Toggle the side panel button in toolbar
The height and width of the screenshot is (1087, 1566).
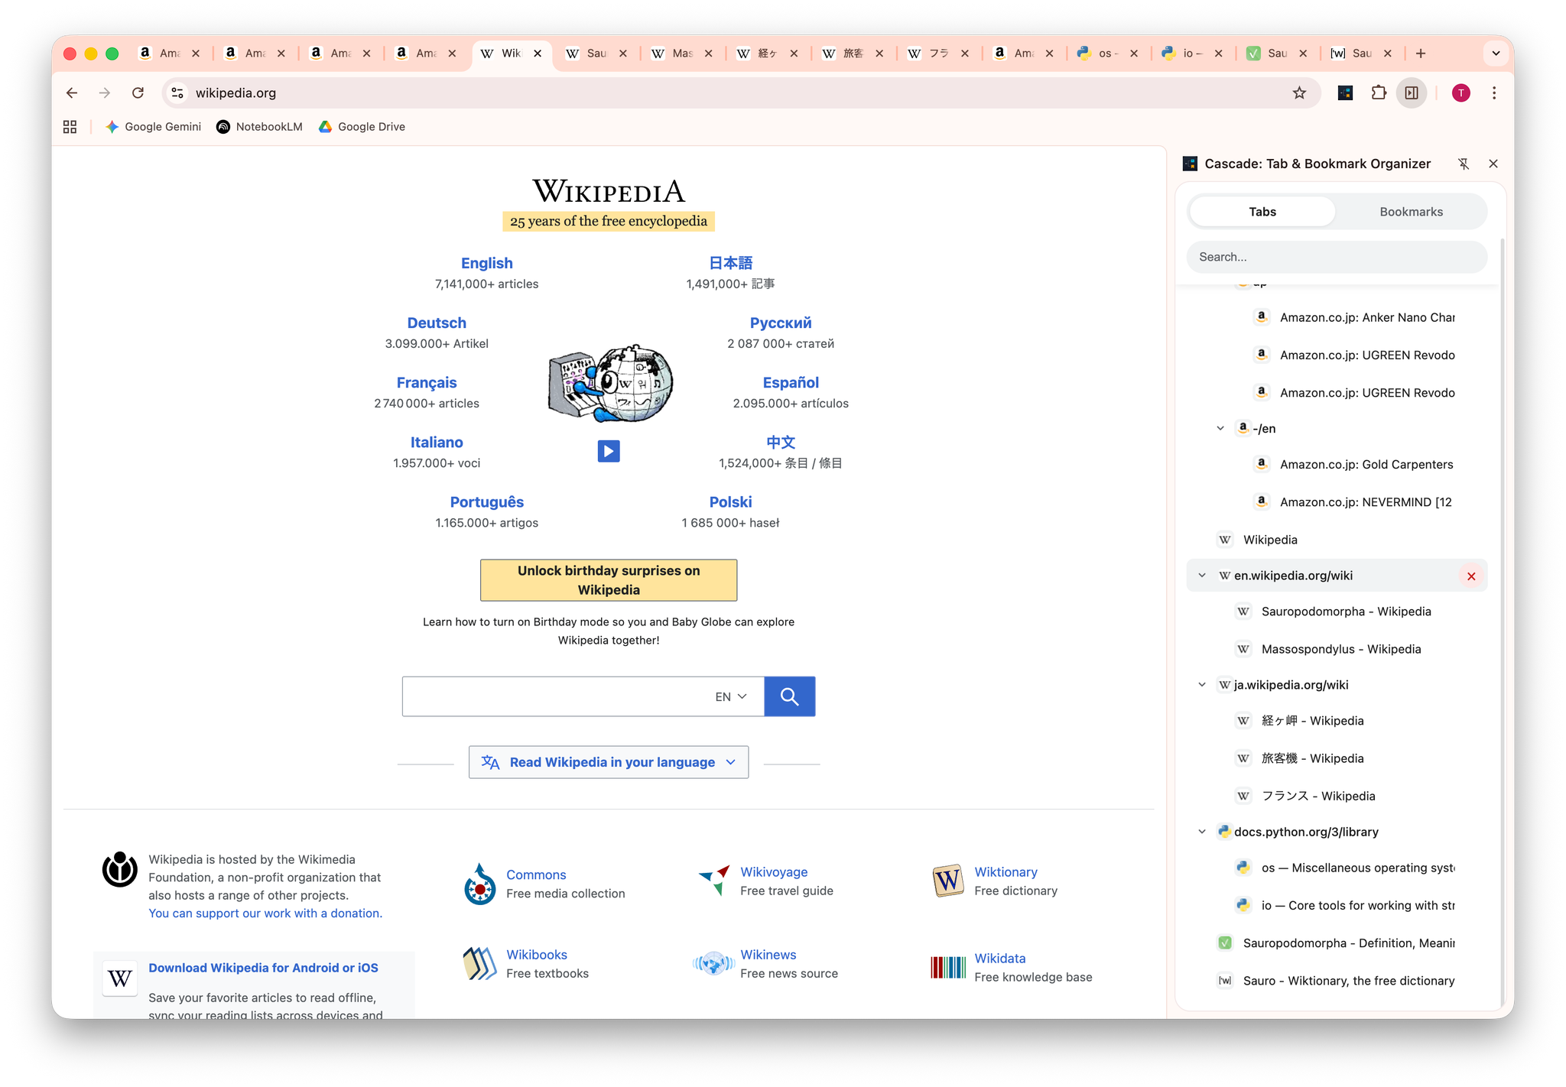pos(1412,93)
